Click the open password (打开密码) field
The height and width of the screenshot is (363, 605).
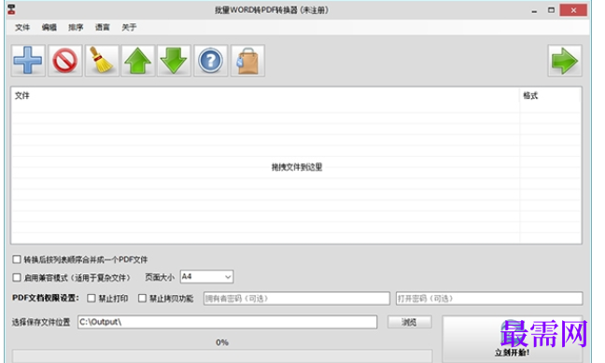pyautogui.click(x=489, y=299)
